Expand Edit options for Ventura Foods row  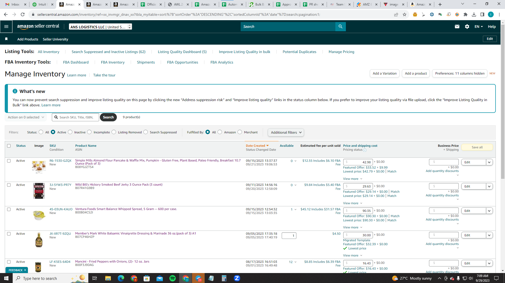[x=489, y=211]
